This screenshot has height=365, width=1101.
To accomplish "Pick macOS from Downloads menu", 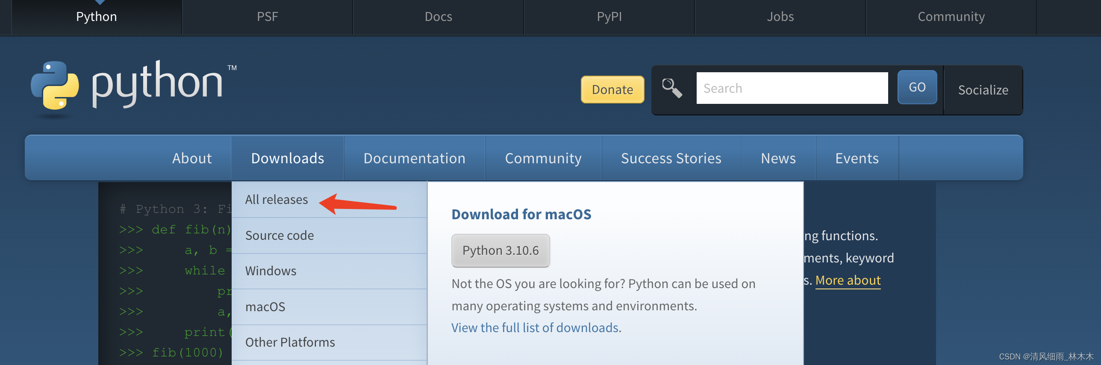I will (265, 307).
